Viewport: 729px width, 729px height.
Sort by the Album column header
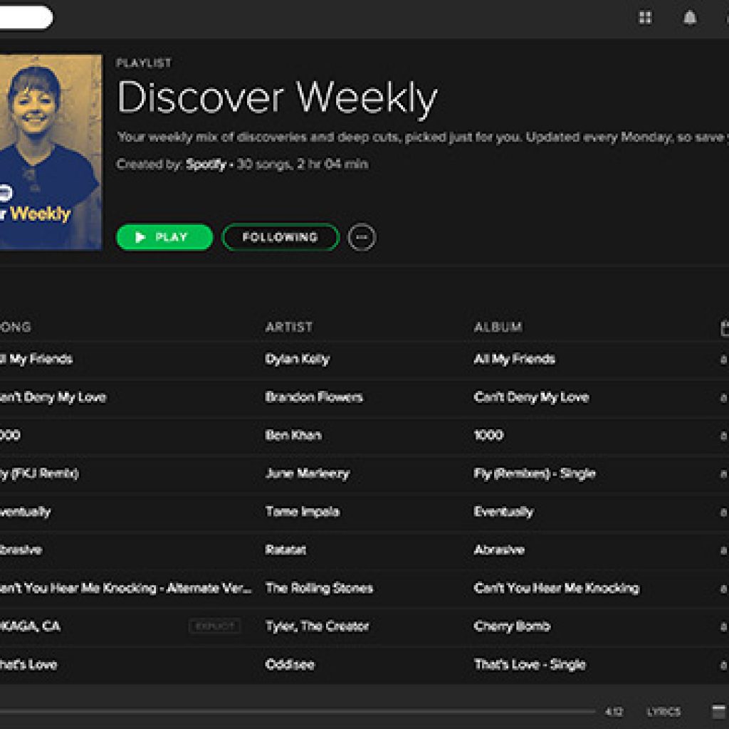pyautogui.click(x=498, y=327)
